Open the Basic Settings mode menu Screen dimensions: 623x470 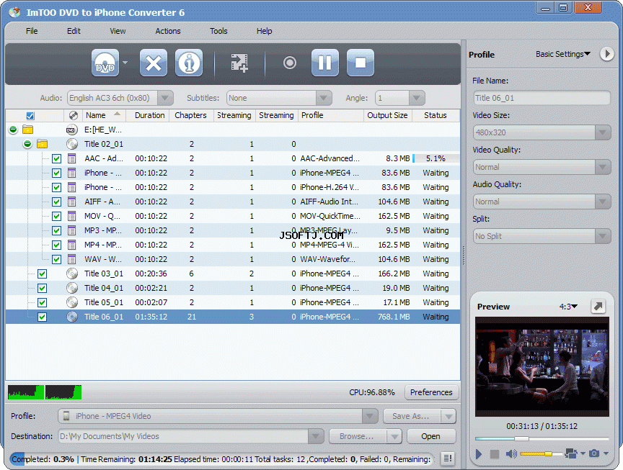click(x=563, y=54)
